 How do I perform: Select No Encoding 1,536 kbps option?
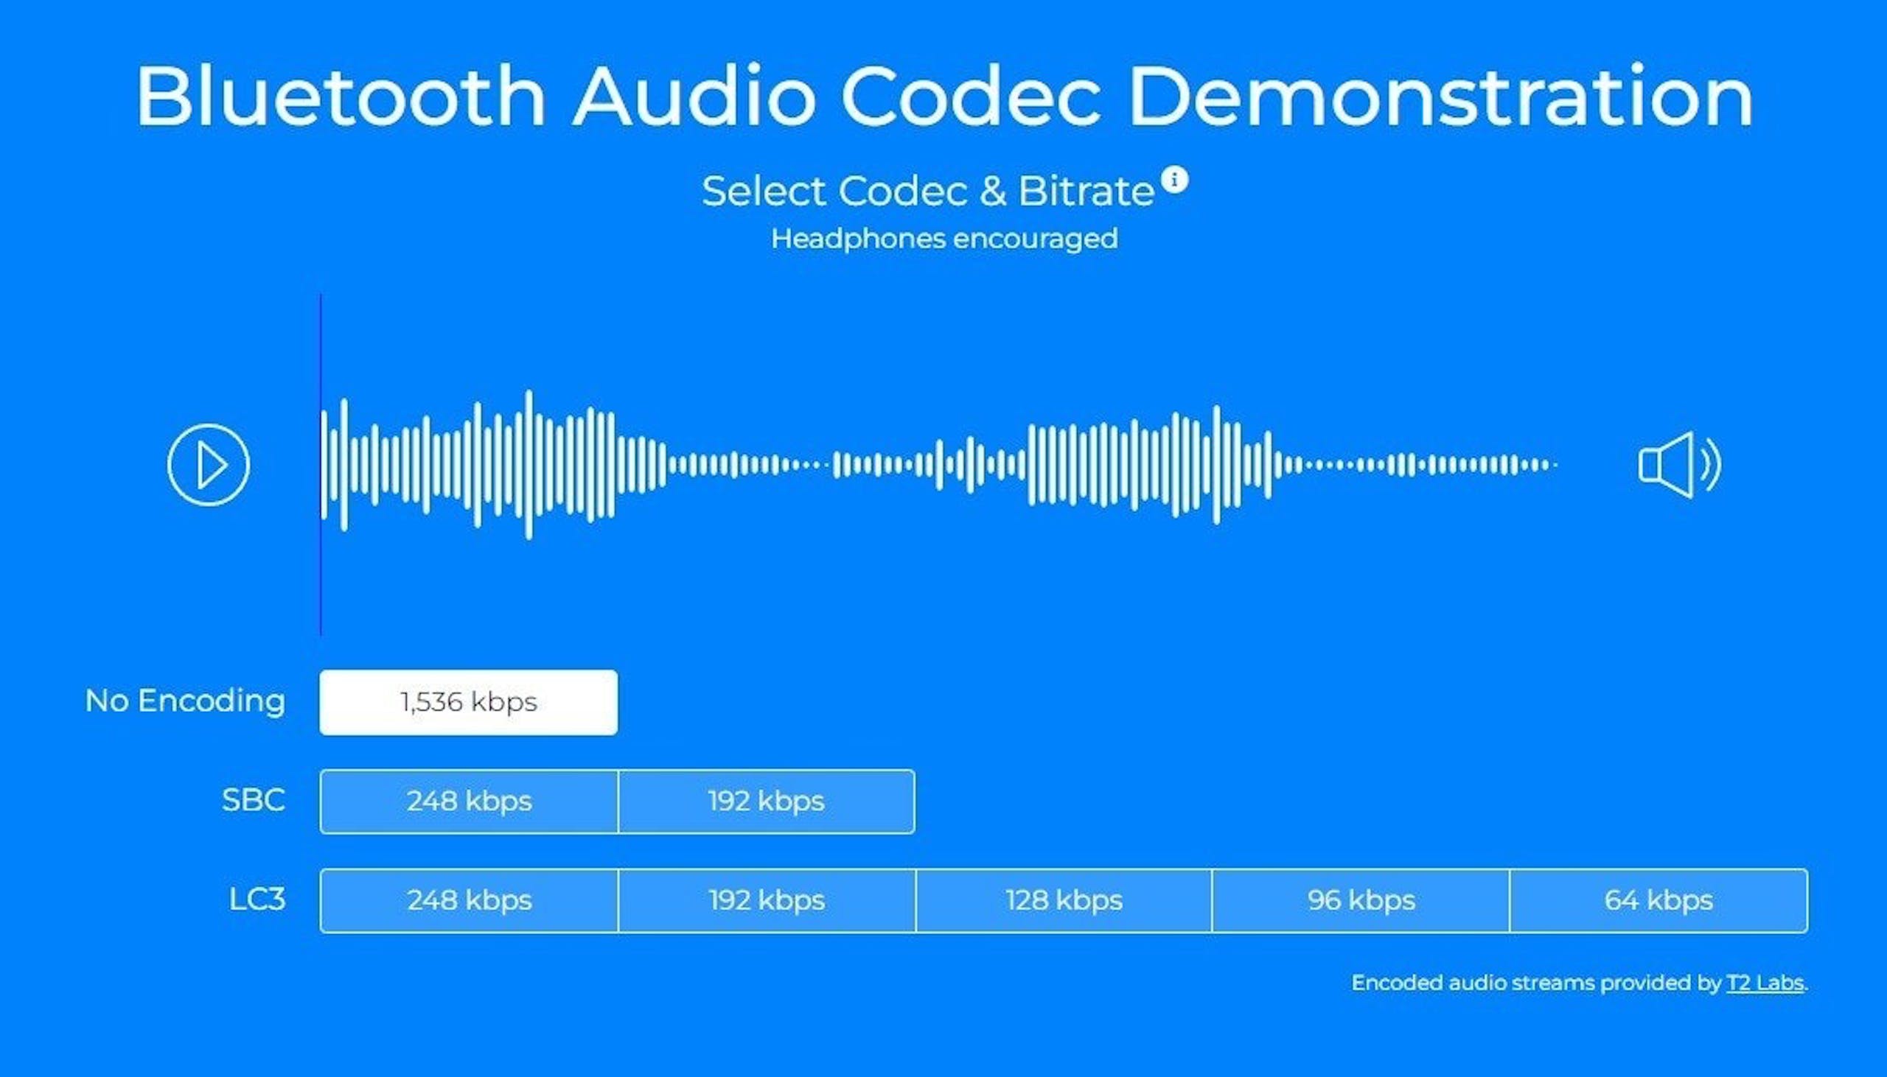468,702
